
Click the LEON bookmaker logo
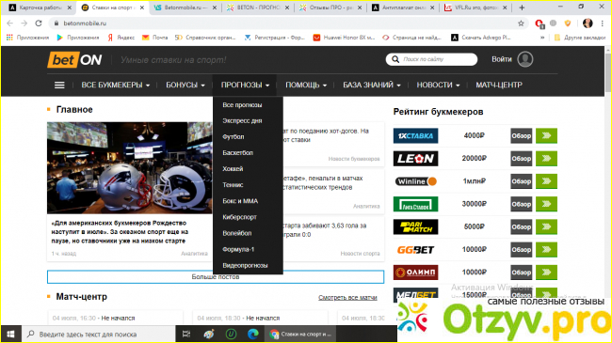click(415, 158)
